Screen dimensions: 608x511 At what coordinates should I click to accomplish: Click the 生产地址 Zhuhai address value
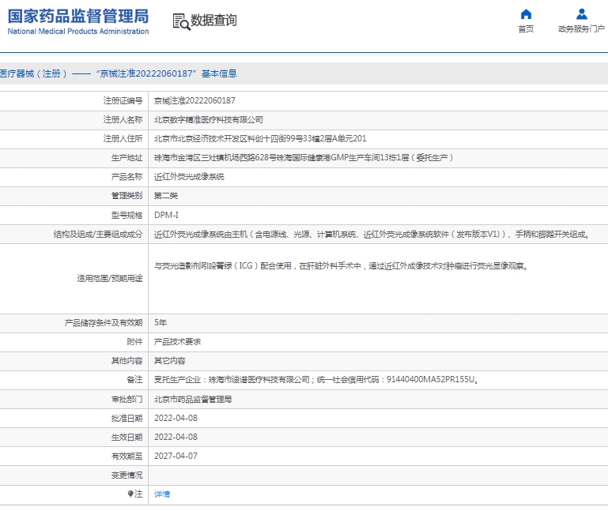[x=304, y=158]
